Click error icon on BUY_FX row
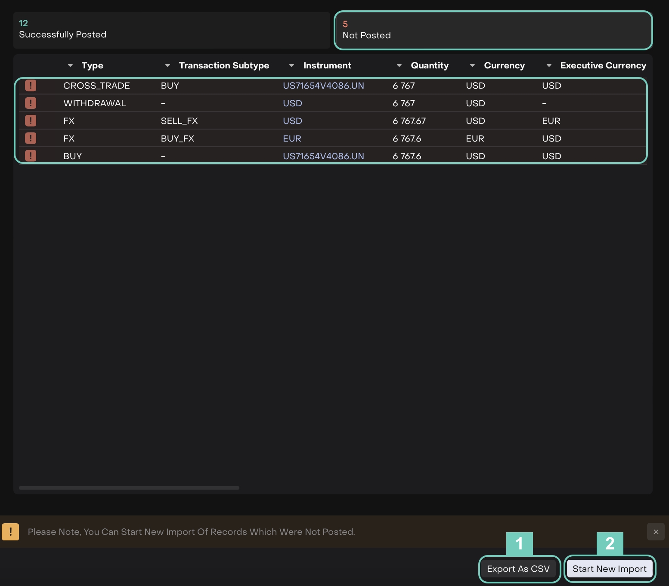The image size is (669, 586). coord(31,139)
